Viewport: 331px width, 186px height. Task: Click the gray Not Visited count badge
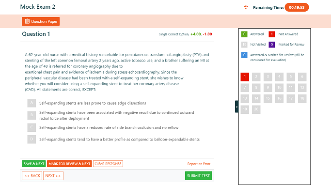(x=244, y=45)
